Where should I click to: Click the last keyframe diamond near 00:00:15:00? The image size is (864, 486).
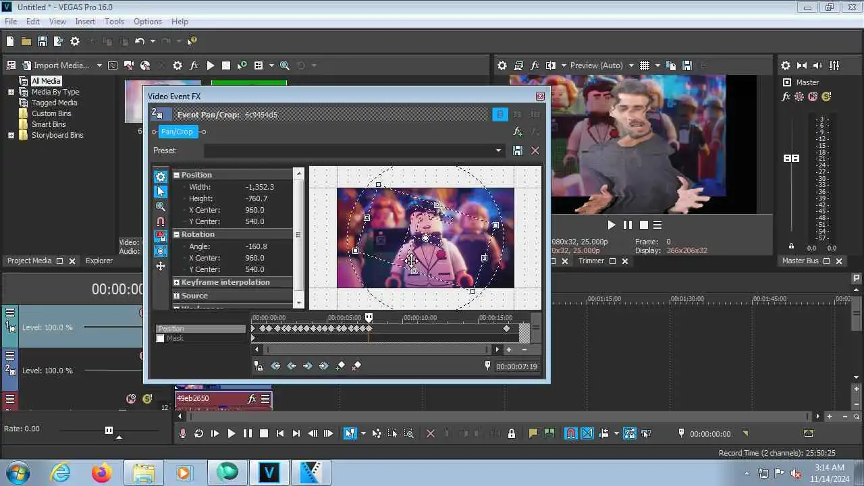point(507,329)
